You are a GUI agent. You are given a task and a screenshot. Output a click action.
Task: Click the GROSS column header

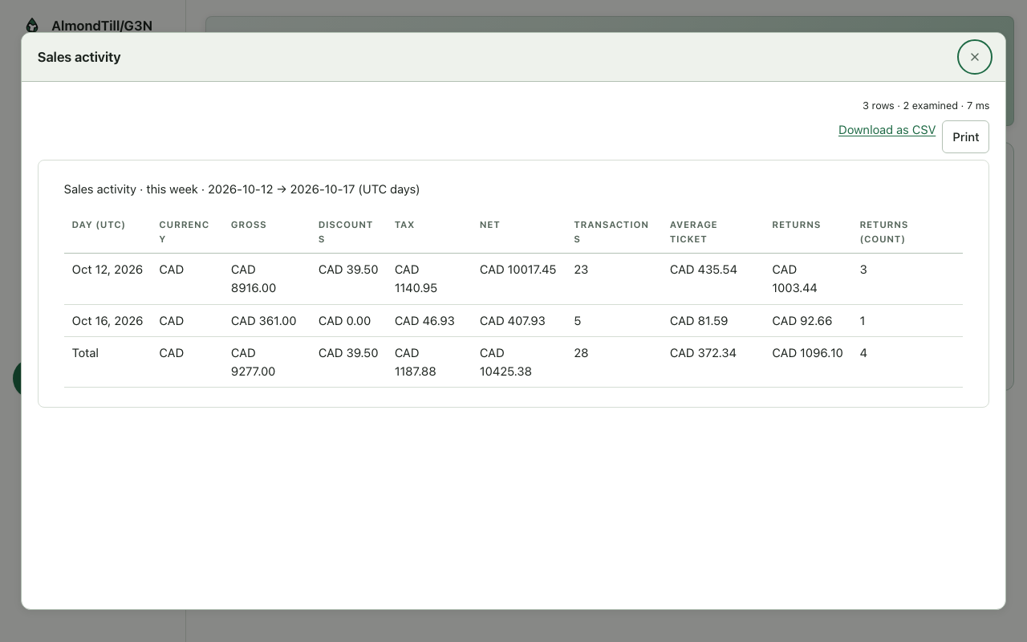(x=249, y=225)
